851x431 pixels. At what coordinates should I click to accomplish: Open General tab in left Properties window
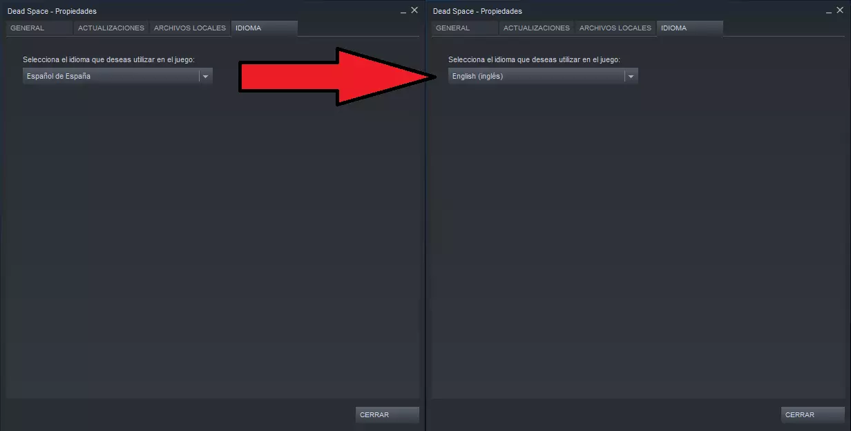39,28
